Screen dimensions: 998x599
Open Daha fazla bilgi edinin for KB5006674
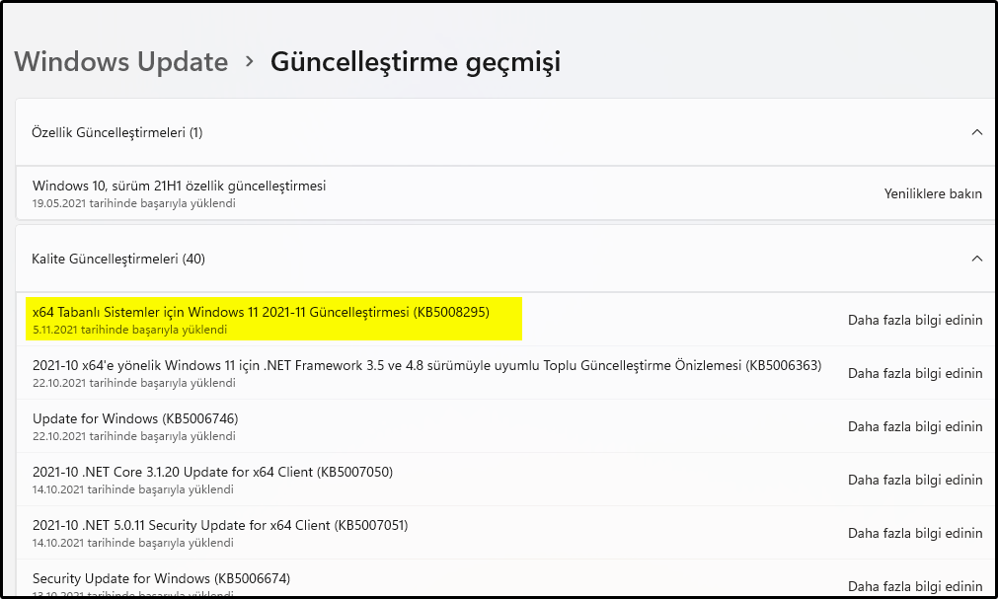coord(915,586)
